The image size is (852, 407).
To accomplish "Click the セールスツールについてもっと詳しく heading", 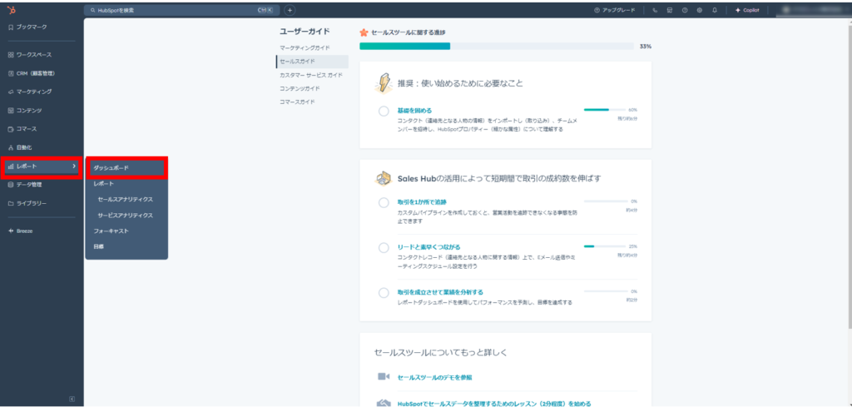I will (441, 353).
